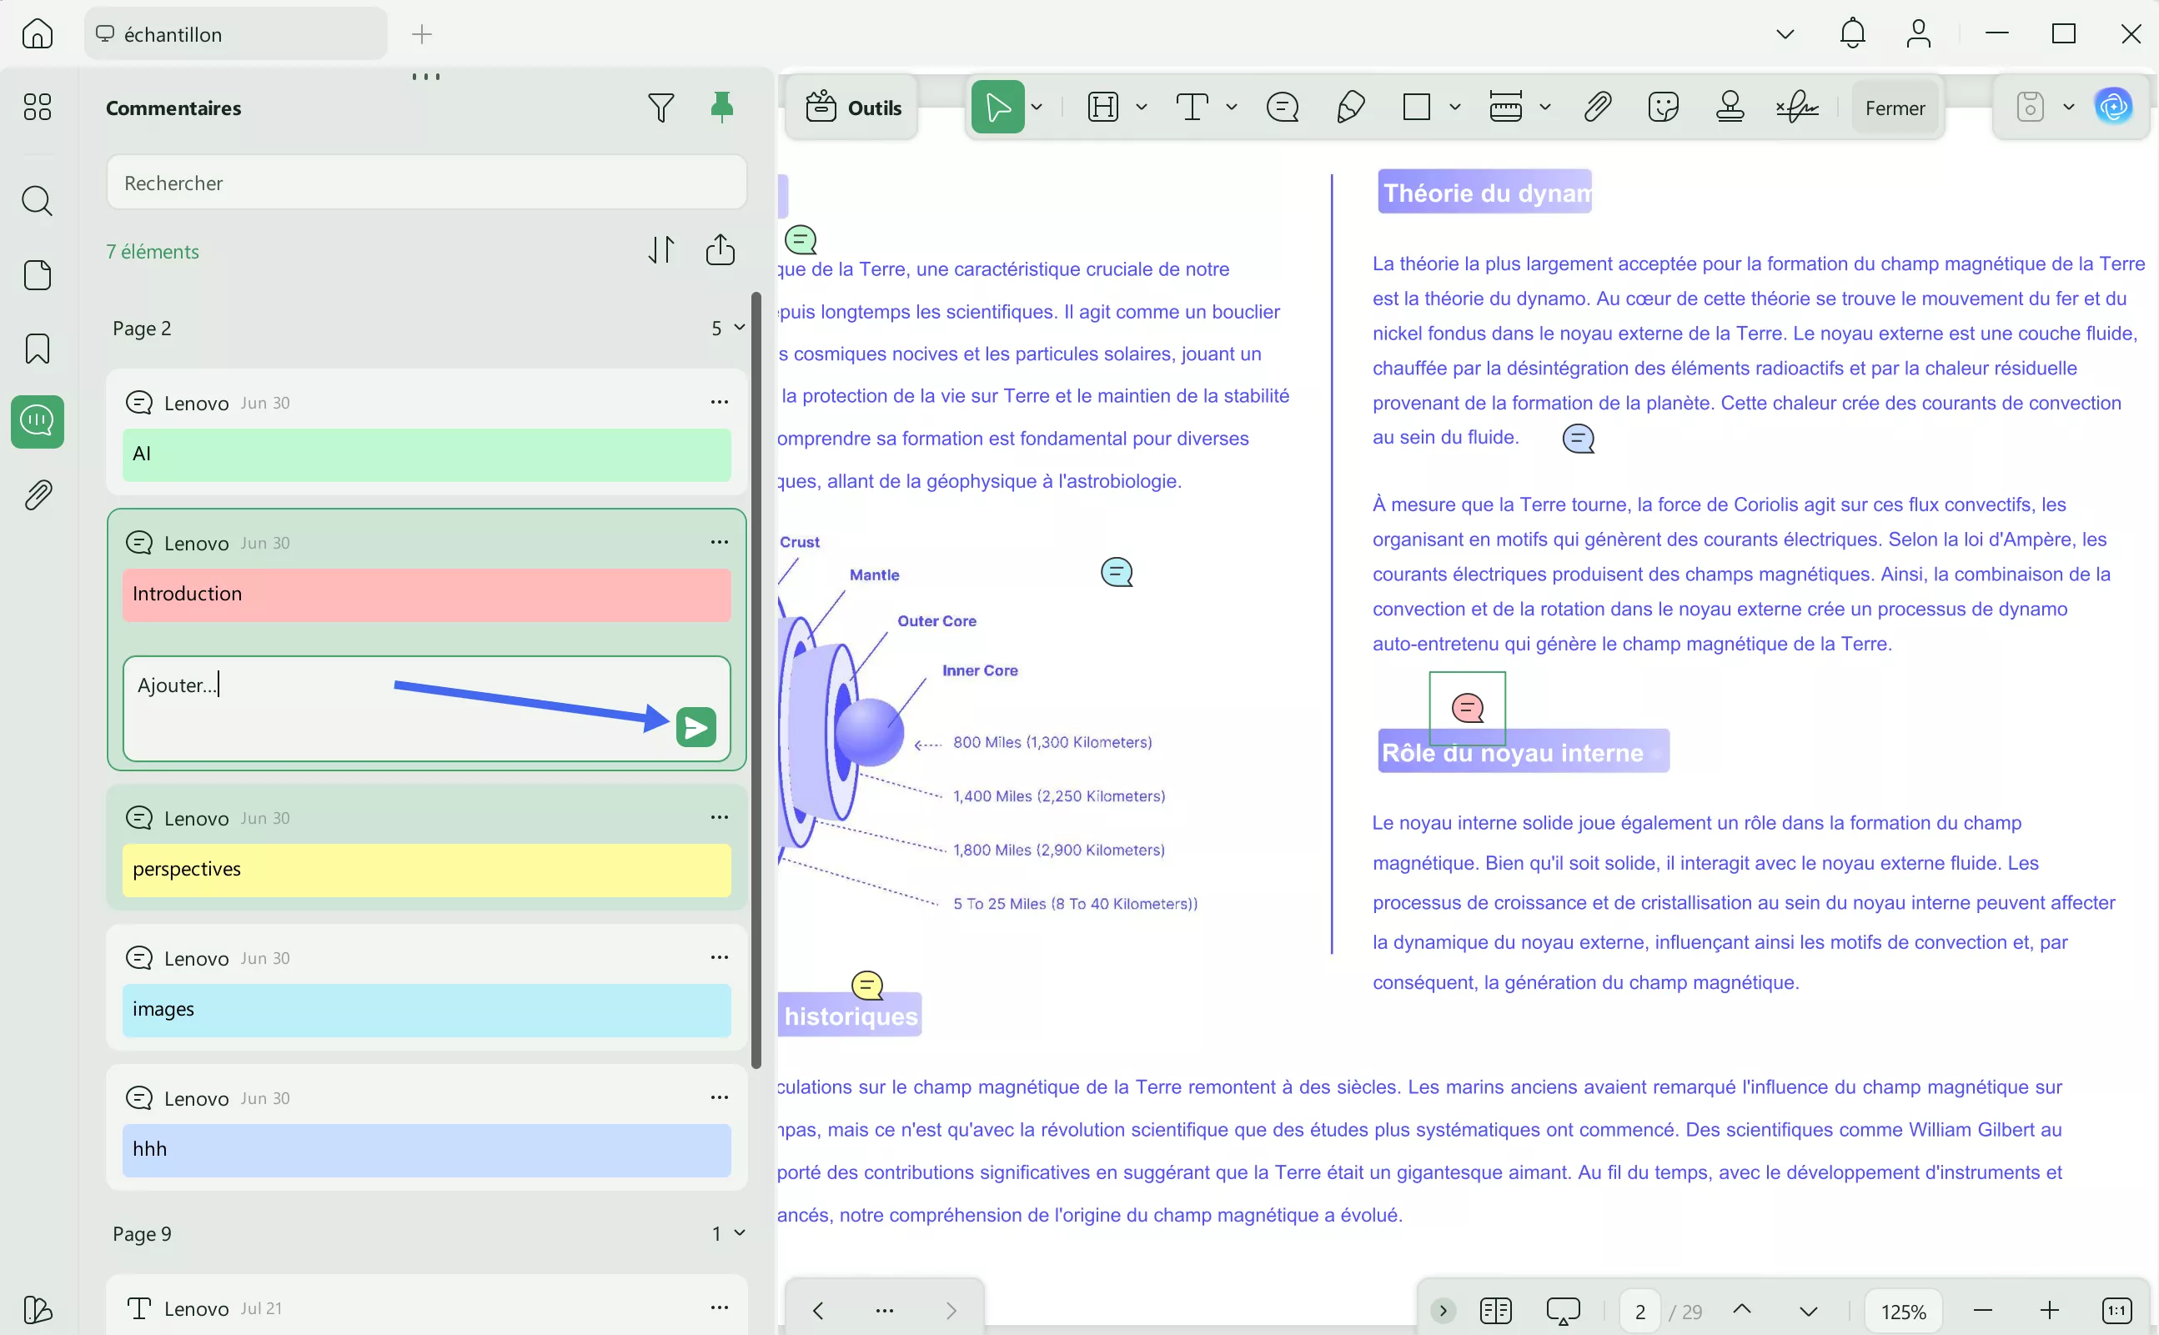The height and width of the screenshot is (1335, 2159).
Task: Select the pencil drawing tool
Action: 1350,108
